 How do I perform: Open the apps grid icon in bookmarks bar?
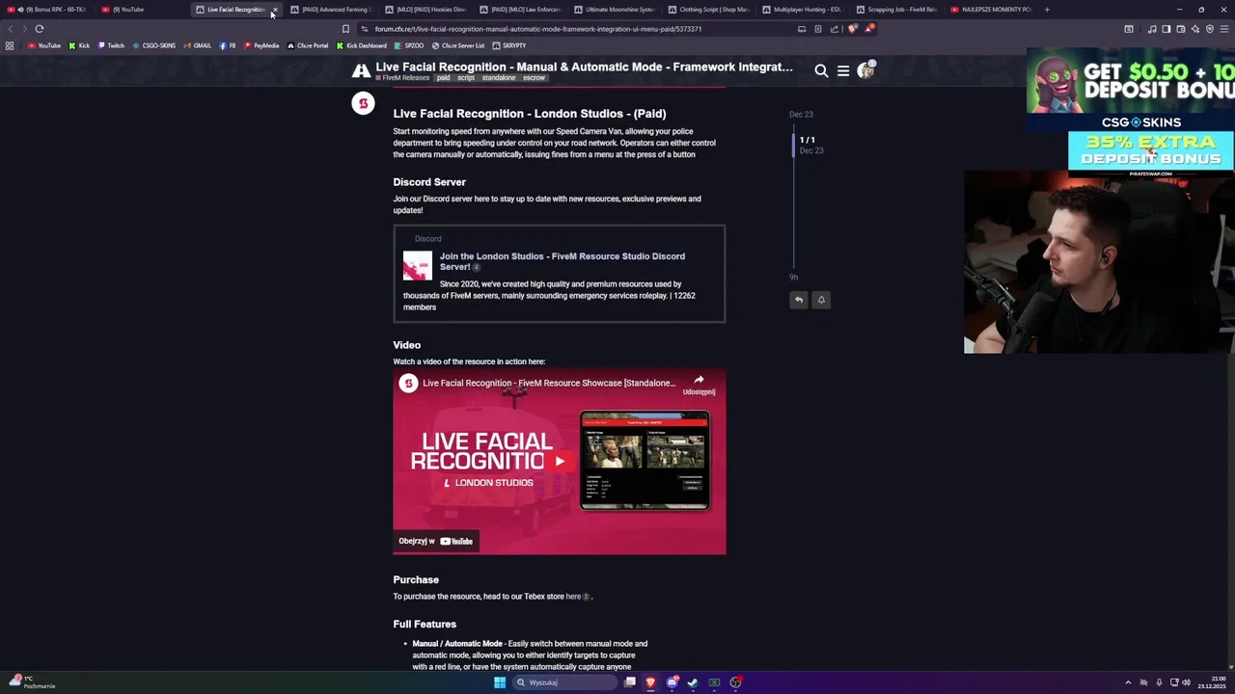(10, 45)
